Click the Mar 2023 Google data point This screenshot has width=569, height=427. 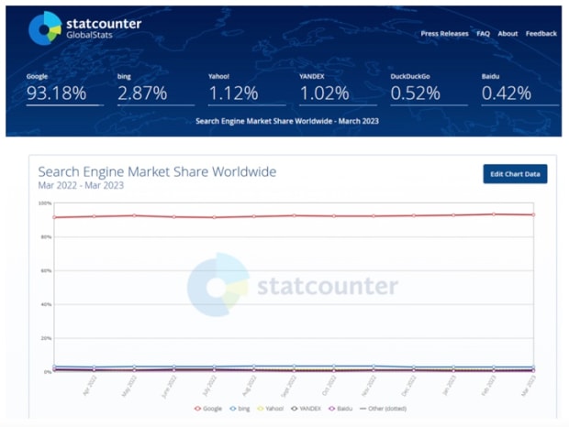(x=533, y=214)
